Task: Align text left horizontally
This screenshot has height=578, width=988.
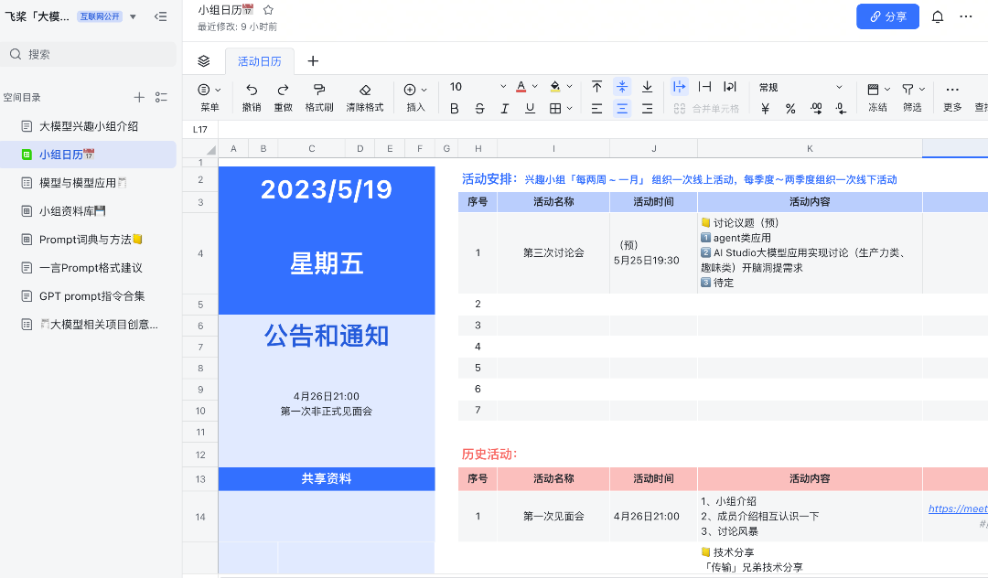Action: tap(596, 109)
